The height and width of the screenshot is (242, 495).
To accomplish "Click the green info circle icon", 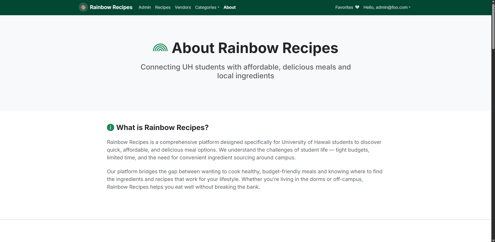I will pos(110,127).
